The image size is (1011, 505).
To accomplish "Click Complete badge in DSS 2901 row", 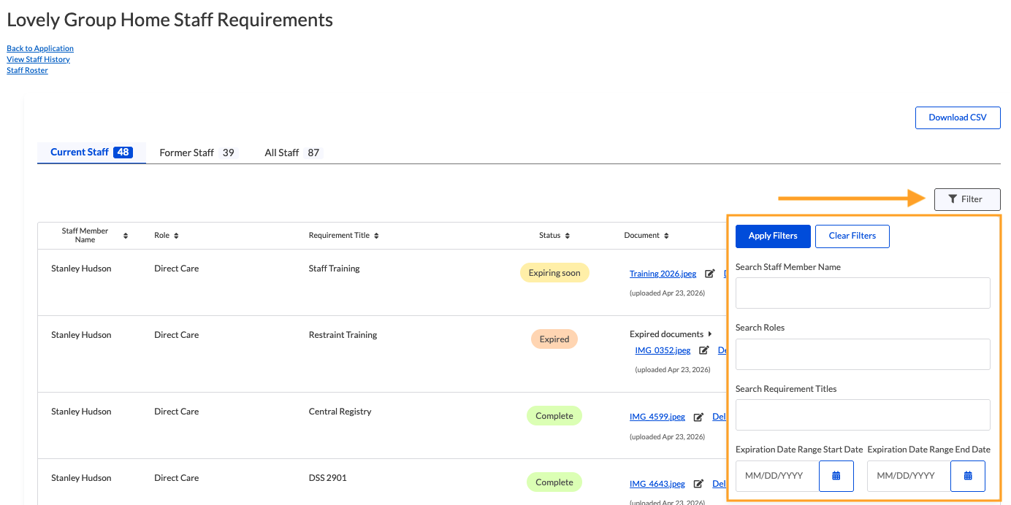I will coord(554,482).
